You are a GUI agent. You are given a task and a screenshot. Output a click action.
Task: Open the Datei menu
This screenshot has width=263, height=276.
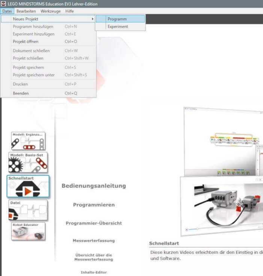7,11
